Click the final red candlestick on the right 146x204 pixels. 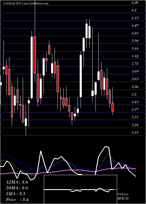point(113,107)
